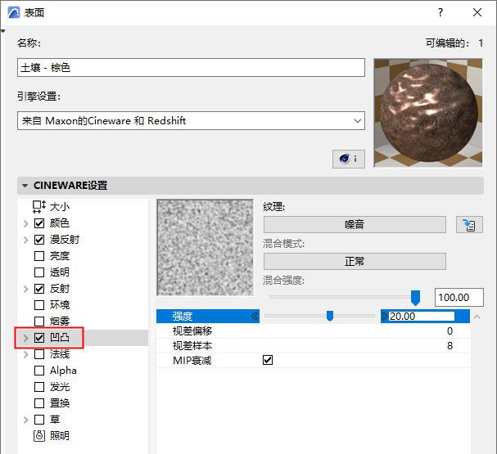Select the 视差样本 parameter row

click(x=313, y=346)
